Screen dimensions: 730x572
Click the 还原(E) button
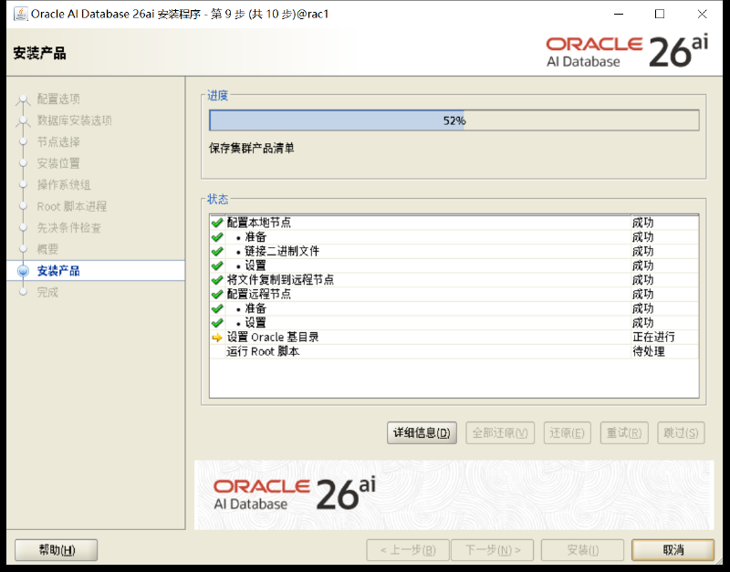(x=567, y=432)
